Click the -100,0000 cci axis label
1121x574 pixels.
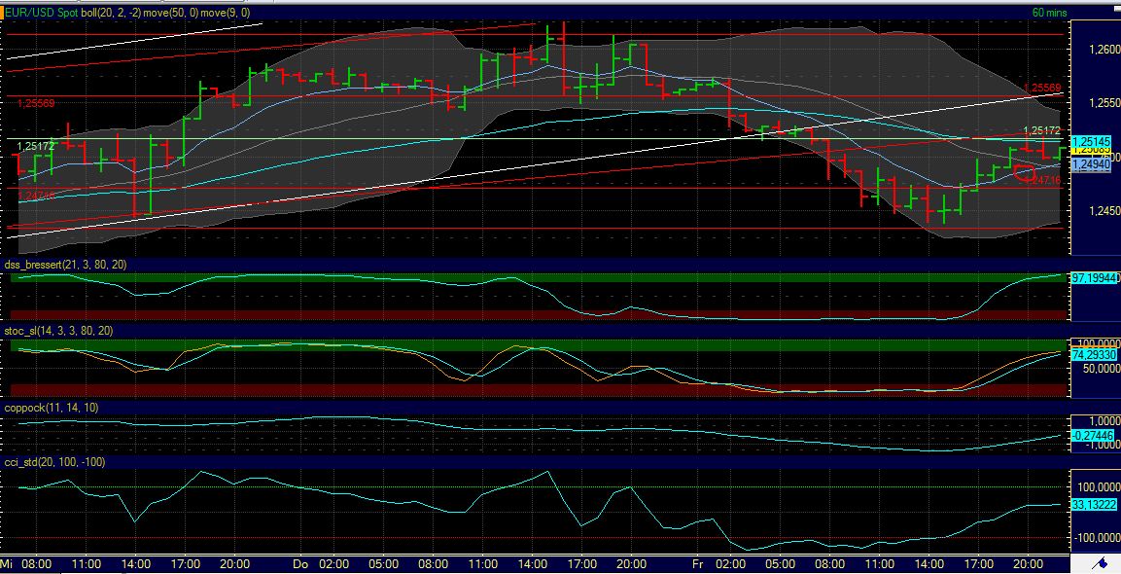(1098, 537)
